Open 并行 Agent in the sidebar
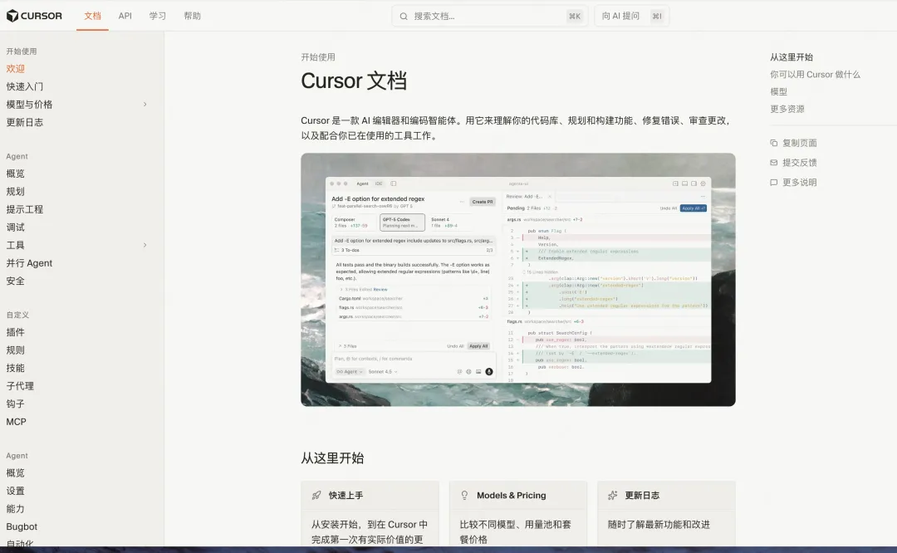Screen dimensions: 897x553 (x=29, y=263)
